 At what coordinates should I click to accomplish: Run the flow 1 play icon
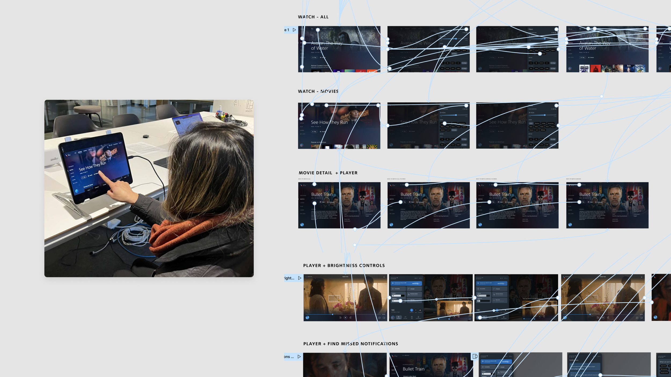tap(294, 30)
